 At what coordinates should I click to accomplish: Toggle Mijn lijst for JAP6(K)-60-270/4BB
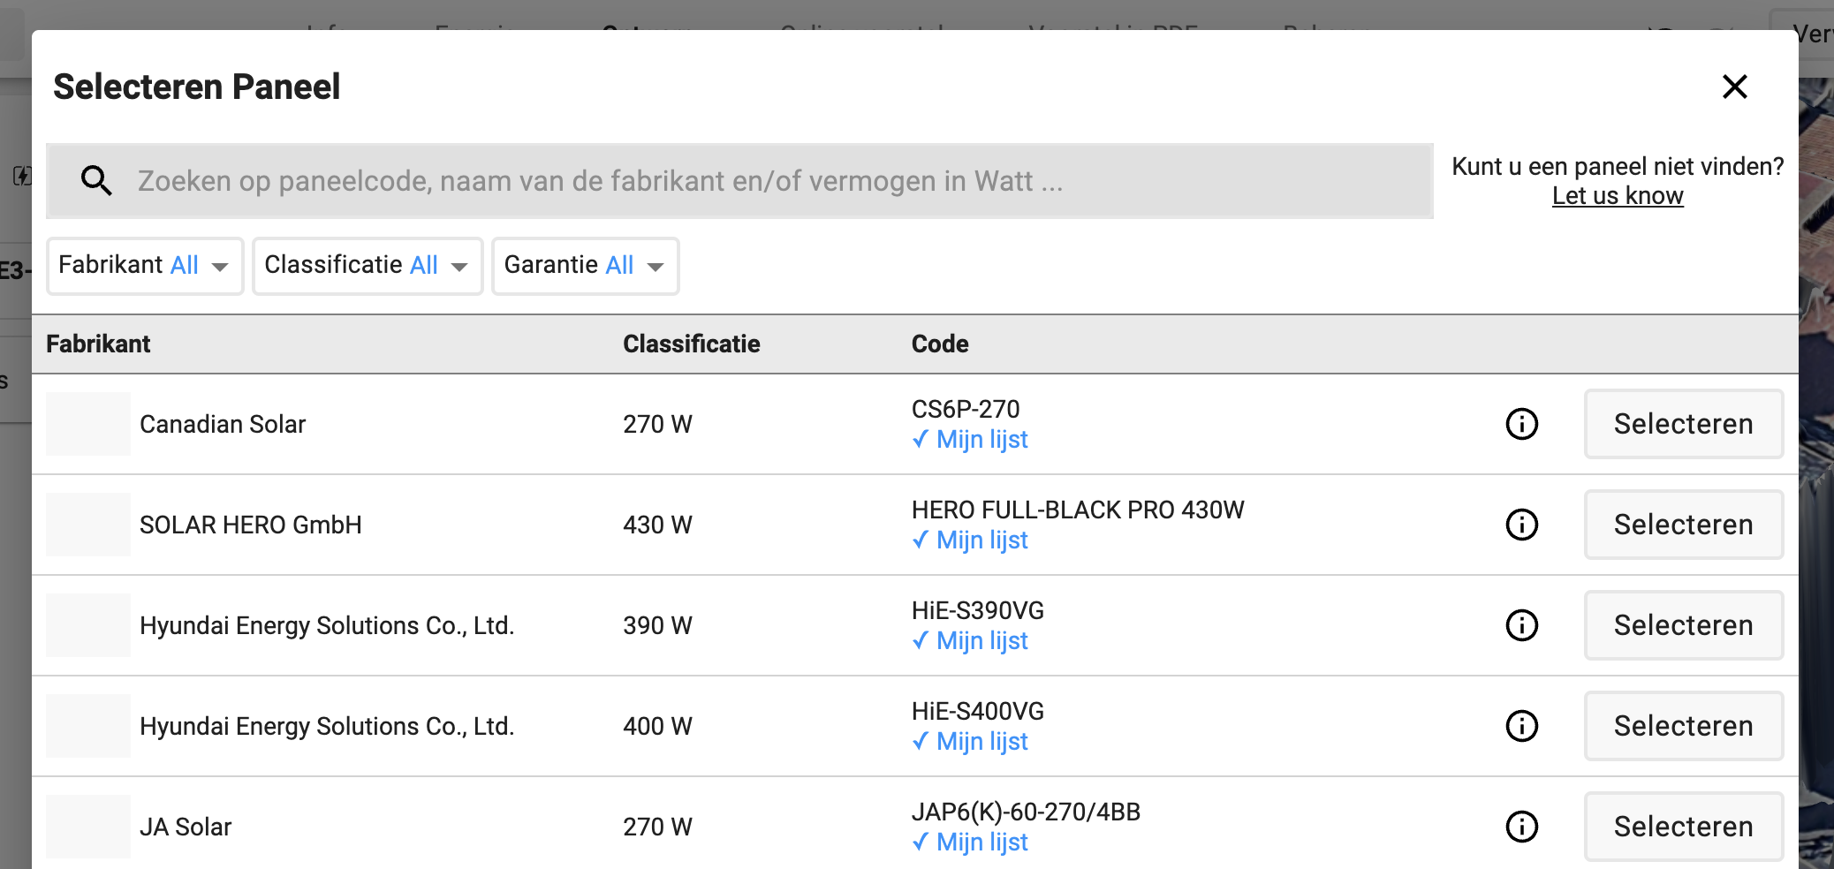(x=971, y=843)
